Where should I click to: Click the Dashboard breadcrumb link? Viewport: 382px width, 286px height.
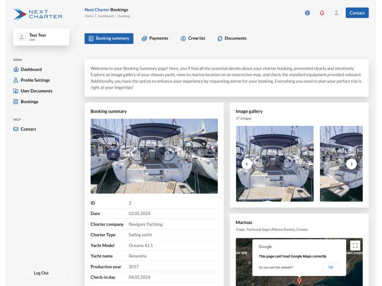pos(105,16)
